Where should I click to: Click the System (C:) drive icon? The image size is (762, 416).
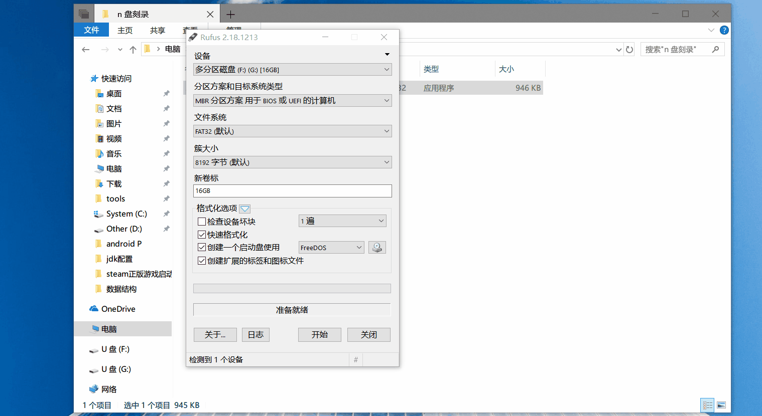click(x=98, y=214)
